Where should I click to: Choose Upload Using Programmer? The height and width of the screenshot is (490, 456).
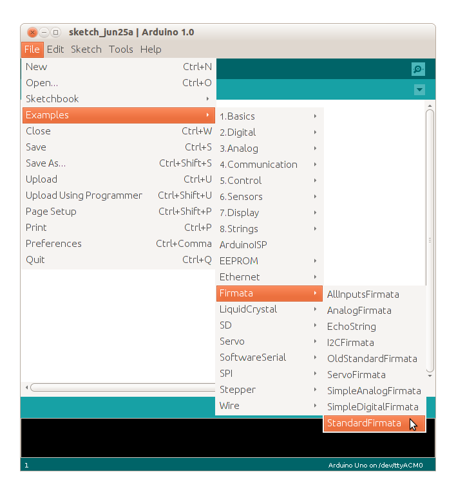point(119,195)
